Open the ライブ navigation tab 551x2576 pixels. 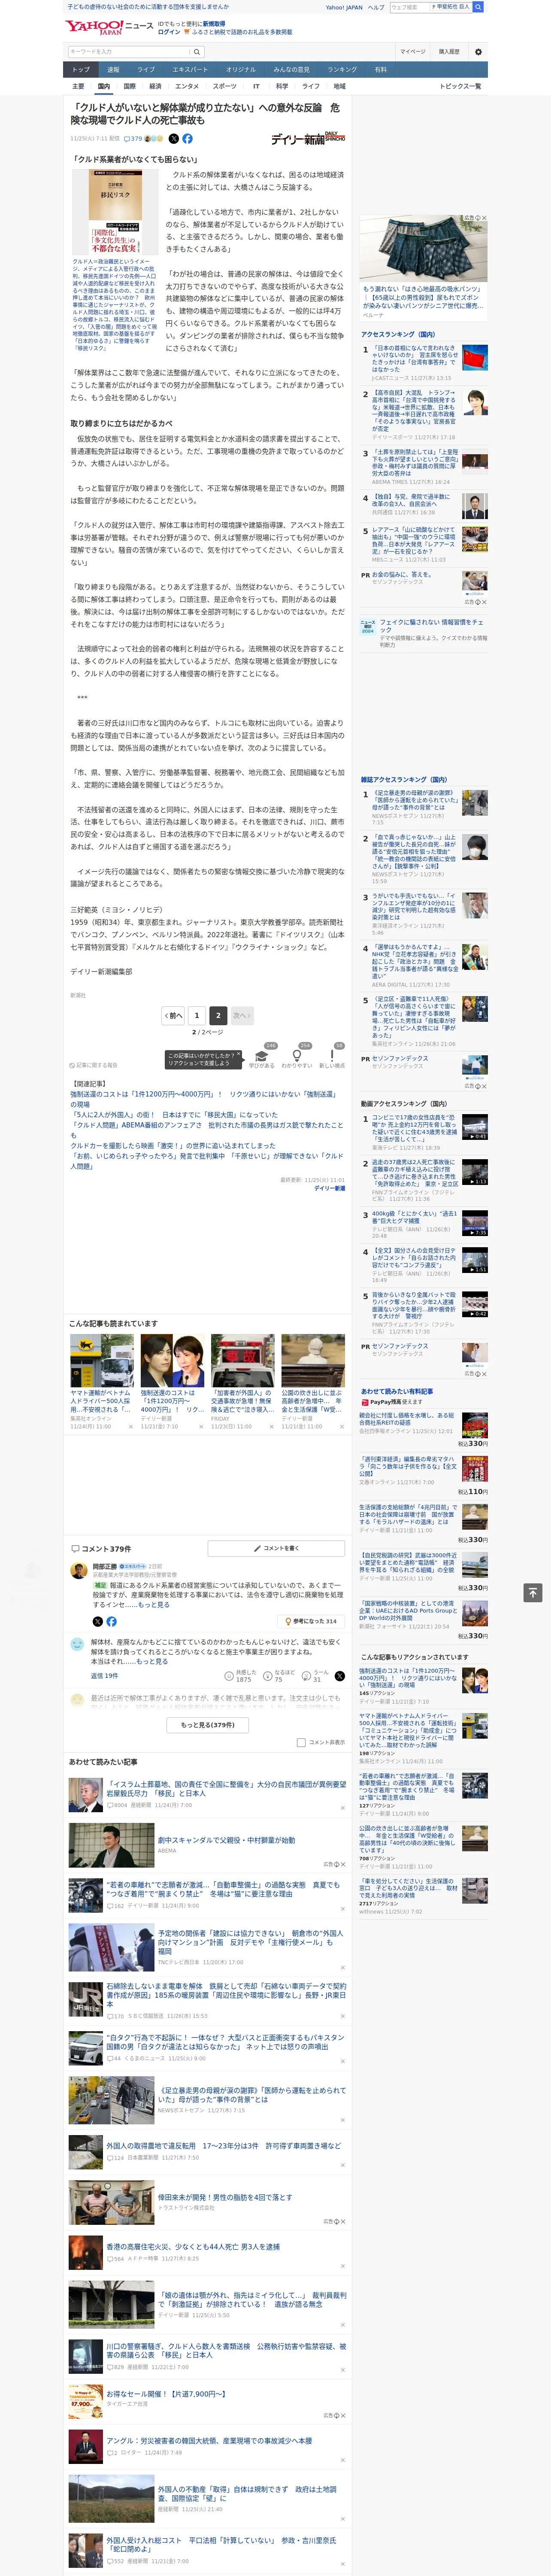146,69
